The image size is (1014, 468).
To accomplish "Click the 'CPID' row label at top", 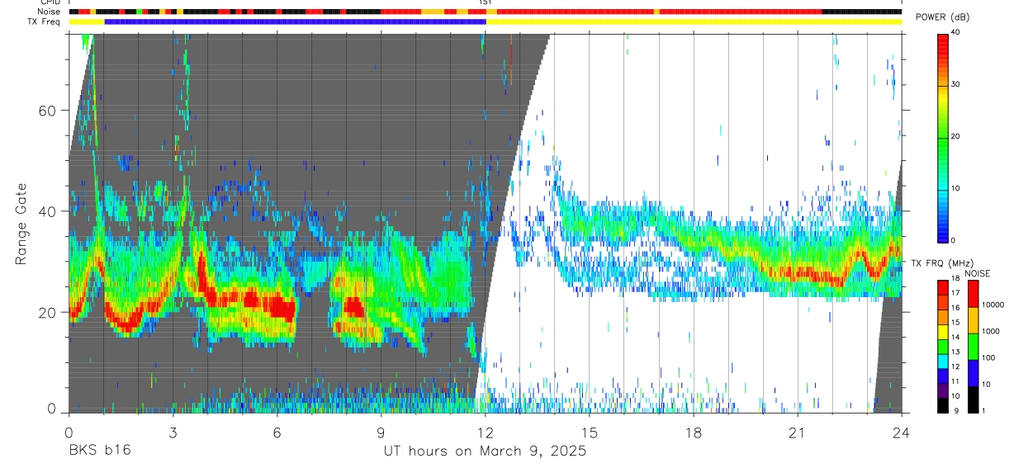I will pos(50,2).
